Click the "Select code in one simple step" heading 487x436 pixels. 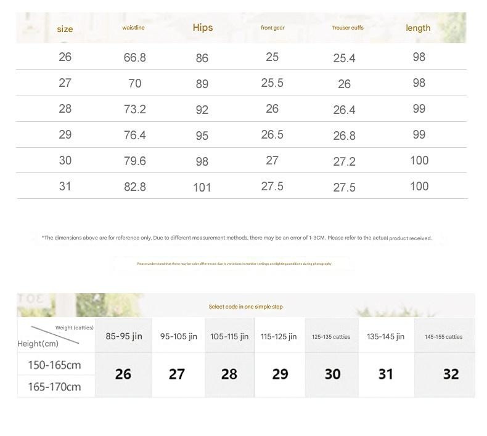(245, 307)
